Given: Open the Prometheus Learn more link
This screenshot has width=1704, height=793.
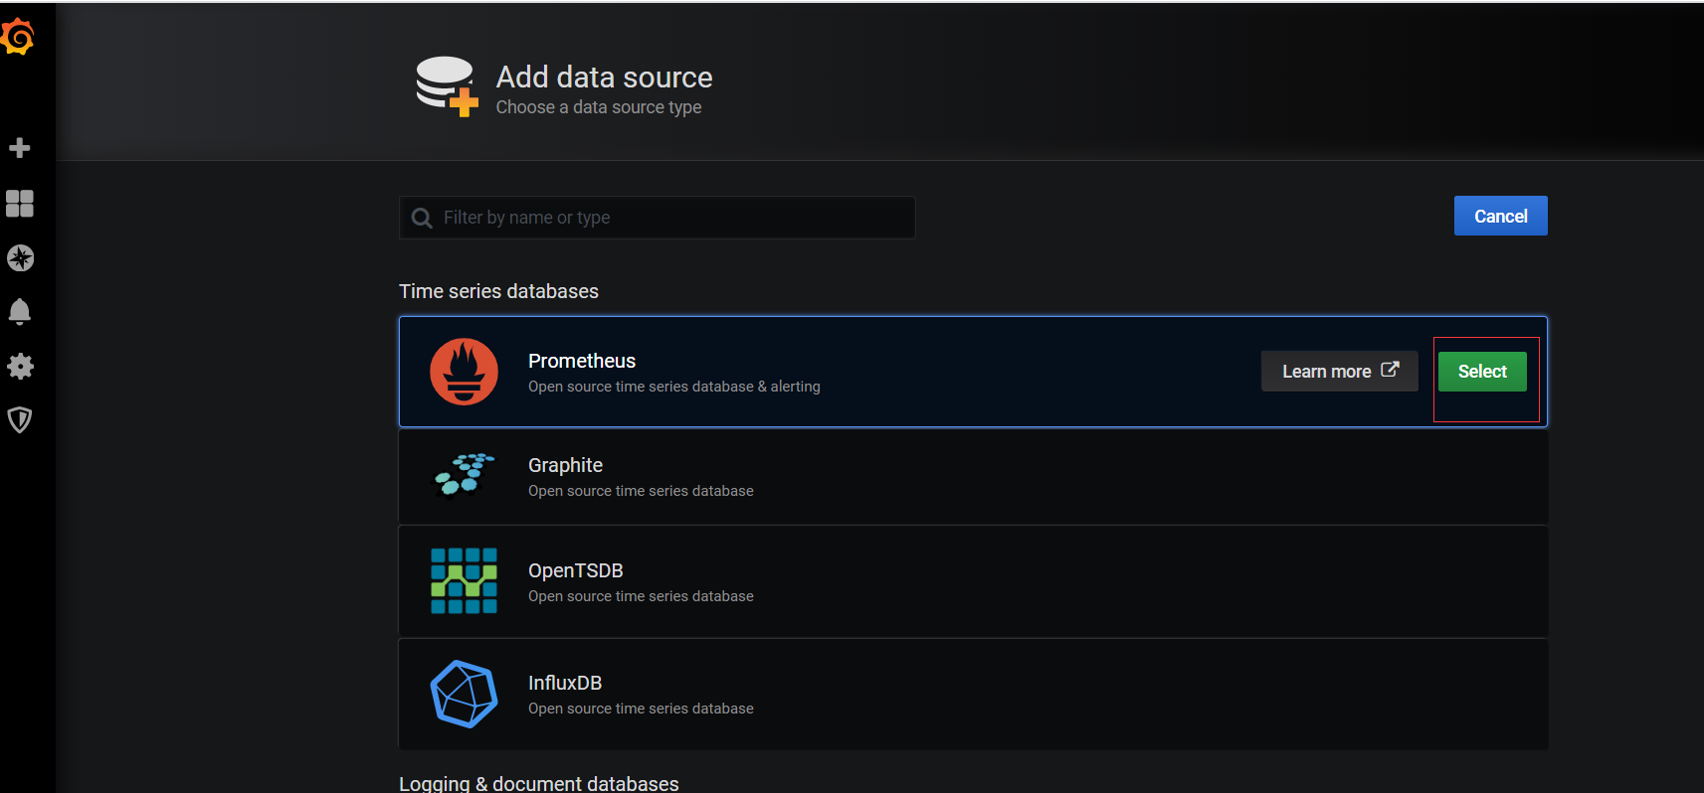Looking at the screenshot, I should 1339,372.
